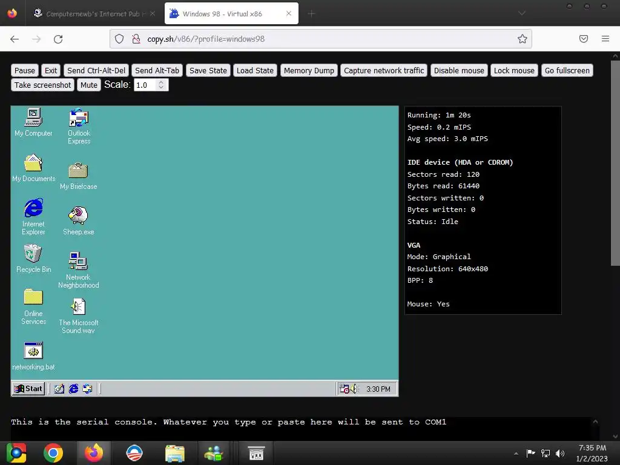Select The Microsoft Sound.wav file
Screen dimensions: 620x465
(x=78, y=315)
